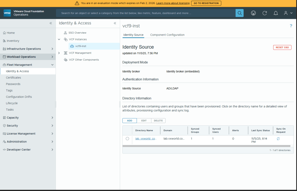The width and height of the screenshot is (297, 191).
Task: Click the ADD directory button
Action: click(130, 120)
